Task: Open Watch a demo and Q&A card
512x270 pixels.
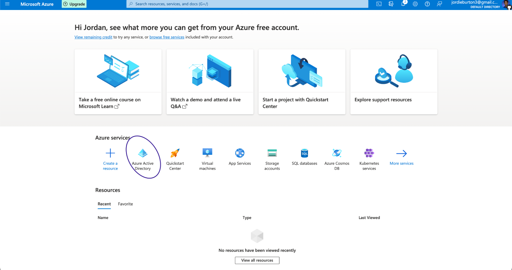Action: point(210,82)
